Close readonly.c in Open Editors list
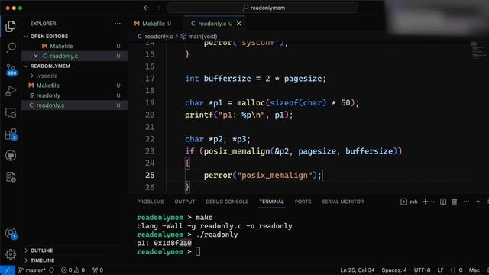 36,56
